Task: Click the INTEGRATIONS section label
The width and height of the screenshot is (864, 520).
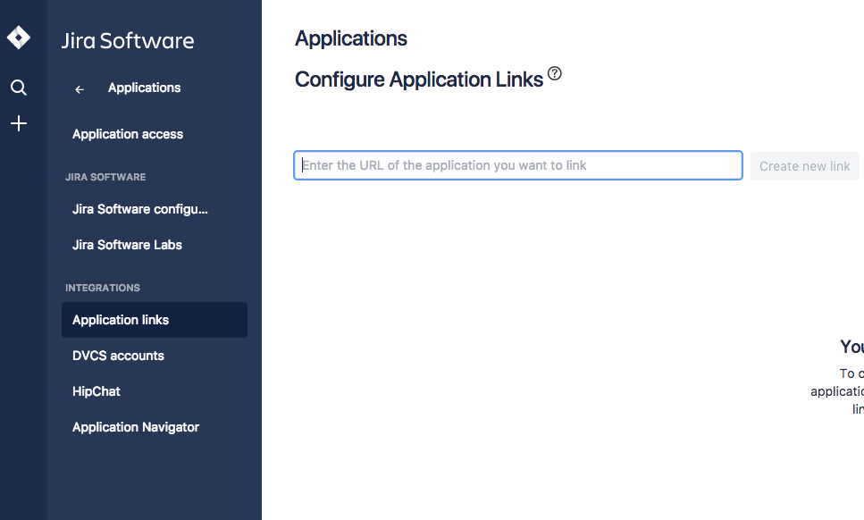Action: tap(103, 288)
